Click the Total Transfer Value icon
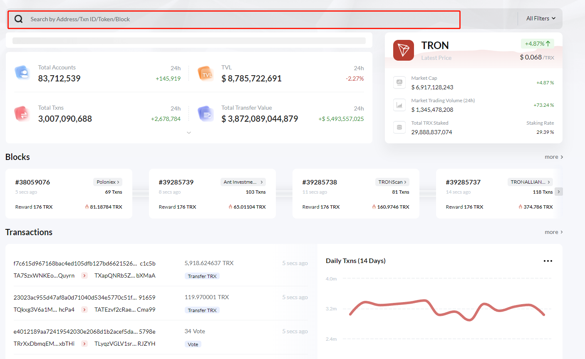 tap(206, 113)
